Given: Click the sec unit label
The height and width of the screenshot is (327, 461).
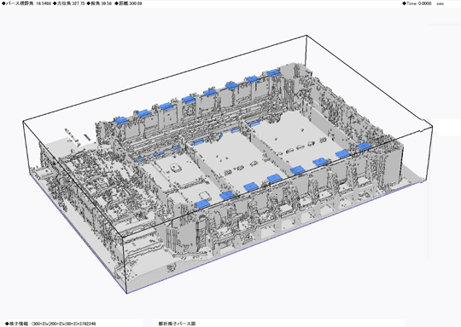Looking at the screenshot, I should (441, 3).
